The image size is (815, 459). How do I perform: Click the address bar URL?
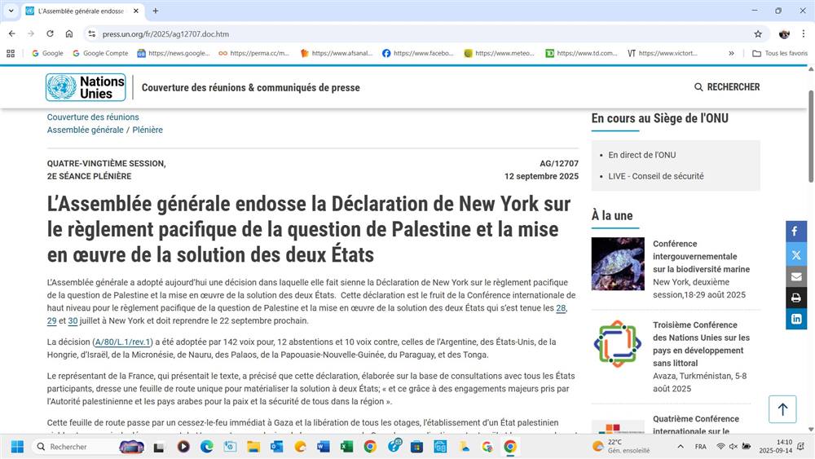pos(165,33)
